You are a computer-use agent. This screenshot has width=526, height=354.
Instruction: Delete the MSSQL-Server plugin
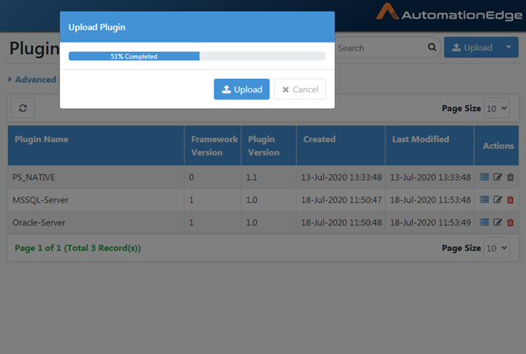click(510, 200)
